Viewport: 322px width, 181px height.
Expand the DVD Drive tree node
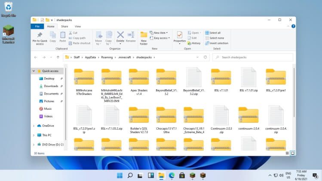pos(34,145)
